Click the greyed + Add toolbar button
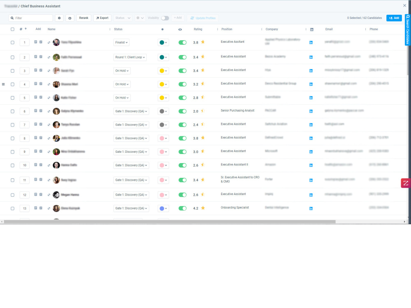The width and height of the screenshot is (411, 308). 178,18
